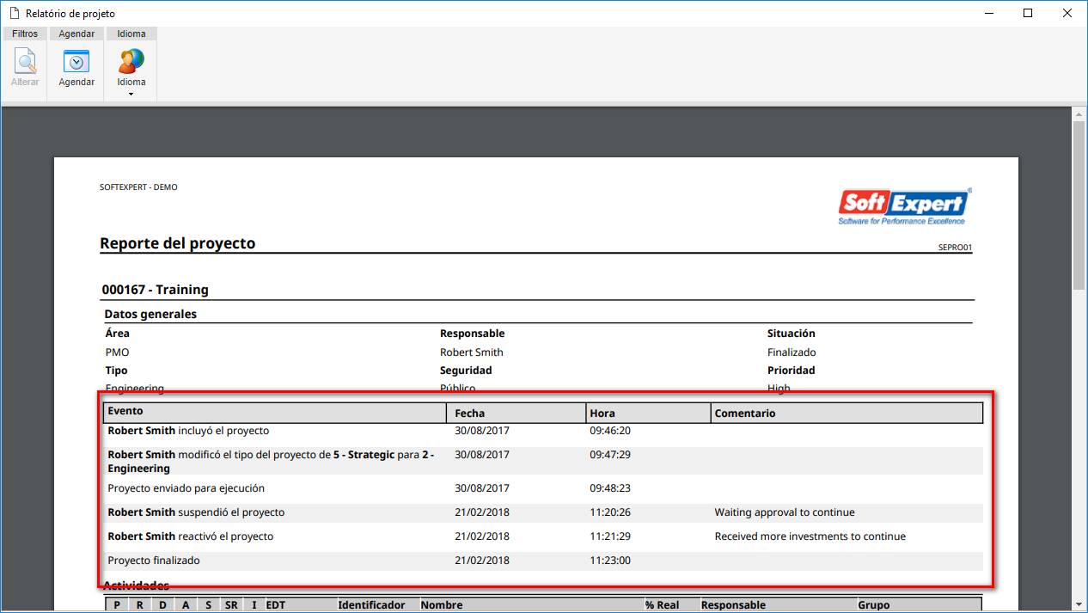Click the Hora column header
The height and width of the screenshot is (613, 1088).
[648, 413]
